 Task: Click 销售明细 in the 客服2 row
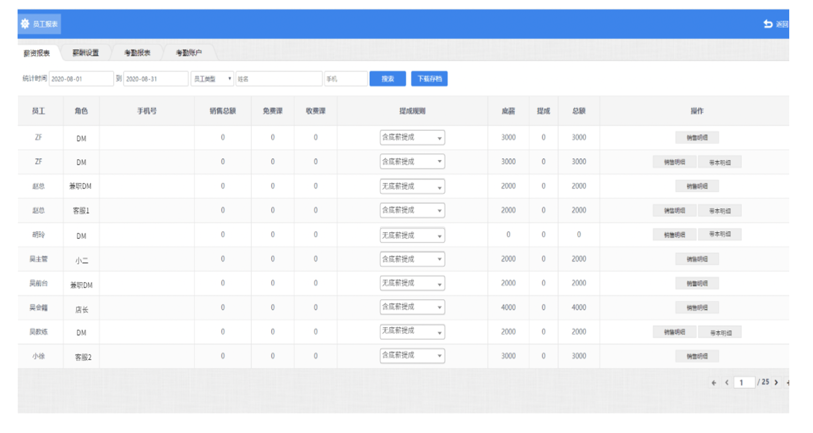tap(697, 356)
